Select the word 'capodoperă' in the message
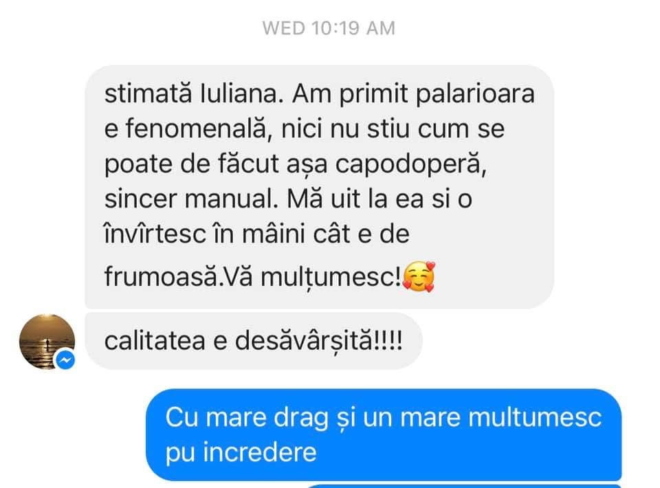Screen dimensions: 660x488 point(411,164)
